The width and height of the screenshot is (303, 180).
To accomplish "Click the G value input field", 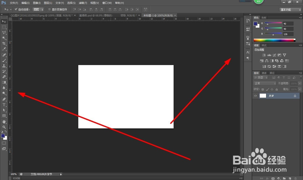I will point(288,29).
